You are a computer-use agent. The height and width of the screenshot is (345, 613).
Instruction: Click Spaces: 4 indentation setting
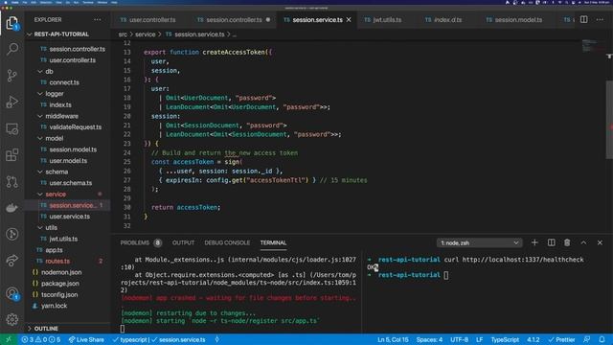click(x=429, y=339)
